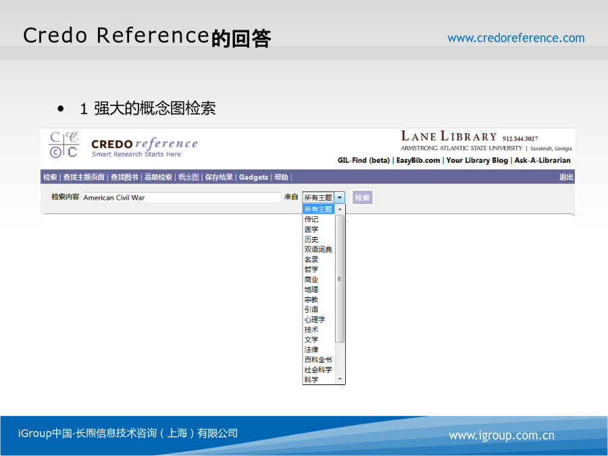Open 查找图书 menu item
The height and width of the screenshot is (456, 608).
[x=124, y=177]
